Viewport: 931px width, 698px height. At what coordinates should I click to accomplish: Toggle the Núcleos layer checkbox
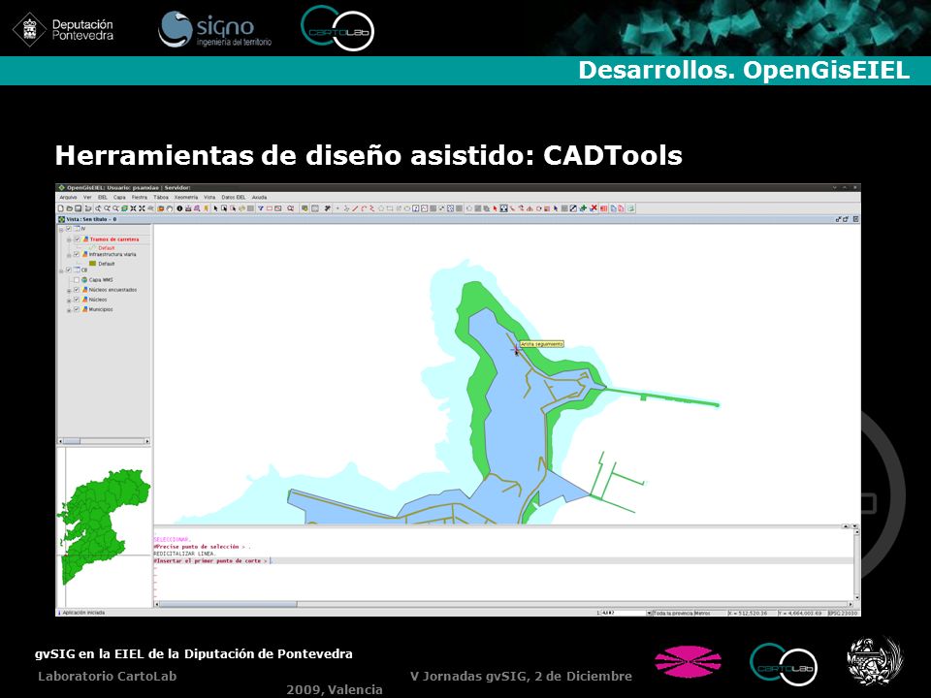coord(77,300)
